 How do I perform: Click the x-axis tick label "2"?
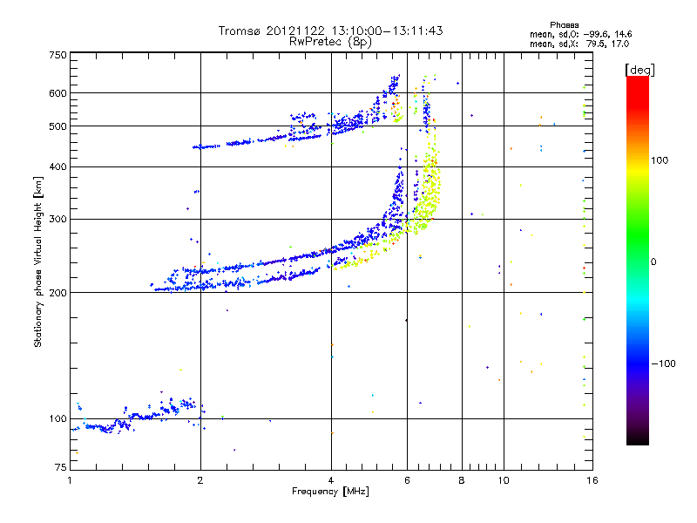(200, 480)
